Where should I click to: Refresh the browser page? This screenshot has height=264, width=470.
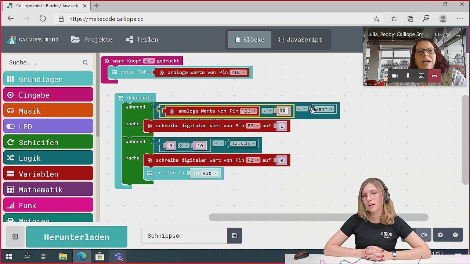tap(43, 19)
